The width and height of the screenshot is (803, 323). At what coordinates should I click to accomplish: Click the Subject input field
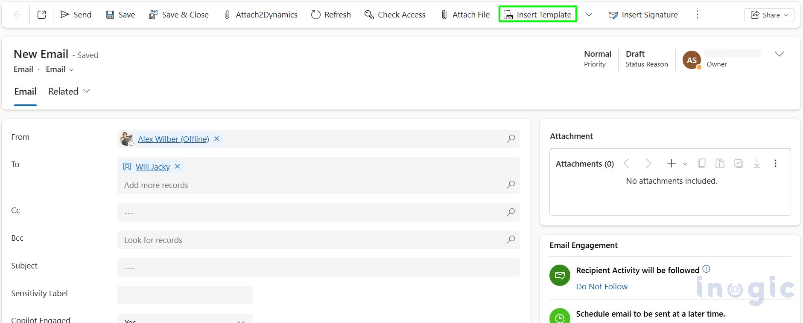click(318, 268)
